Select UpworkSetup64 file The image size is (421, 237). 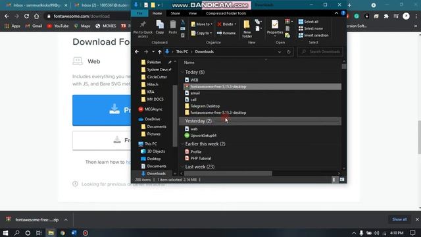click(203, 136)
